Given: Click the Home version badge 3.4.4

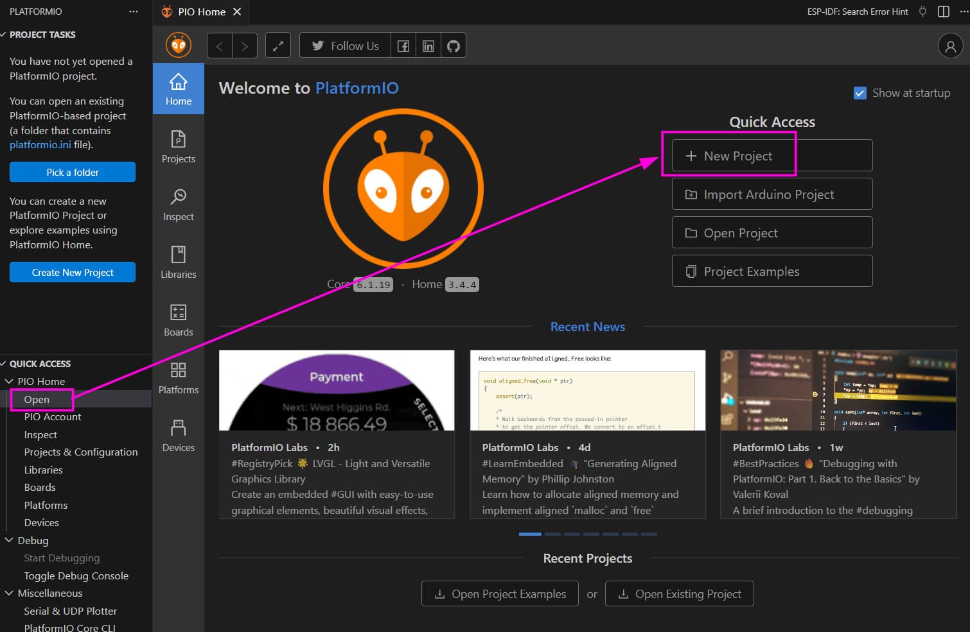Looking at the screenshot, I should (x=463, y=285).
